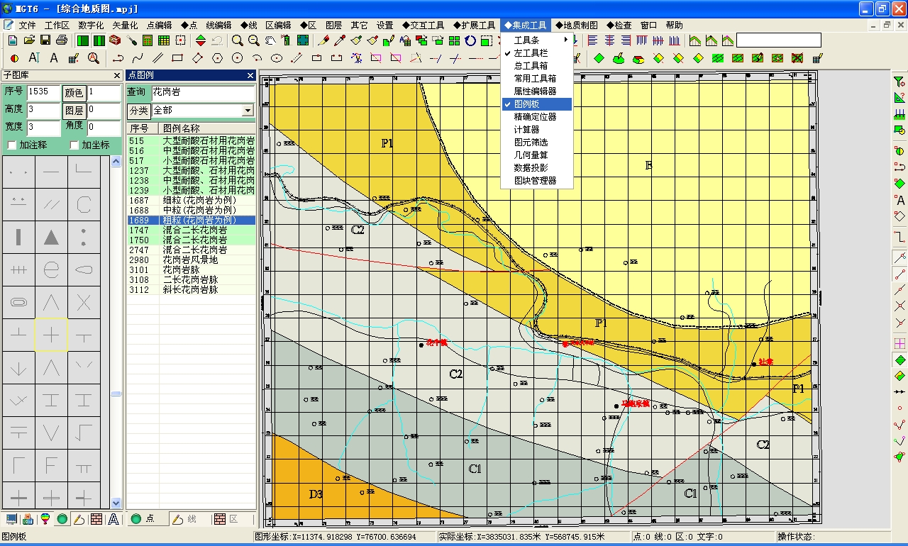Screen dimensions: 908x546
Task: Open the 帮助 menu
Action: (674, 25)
